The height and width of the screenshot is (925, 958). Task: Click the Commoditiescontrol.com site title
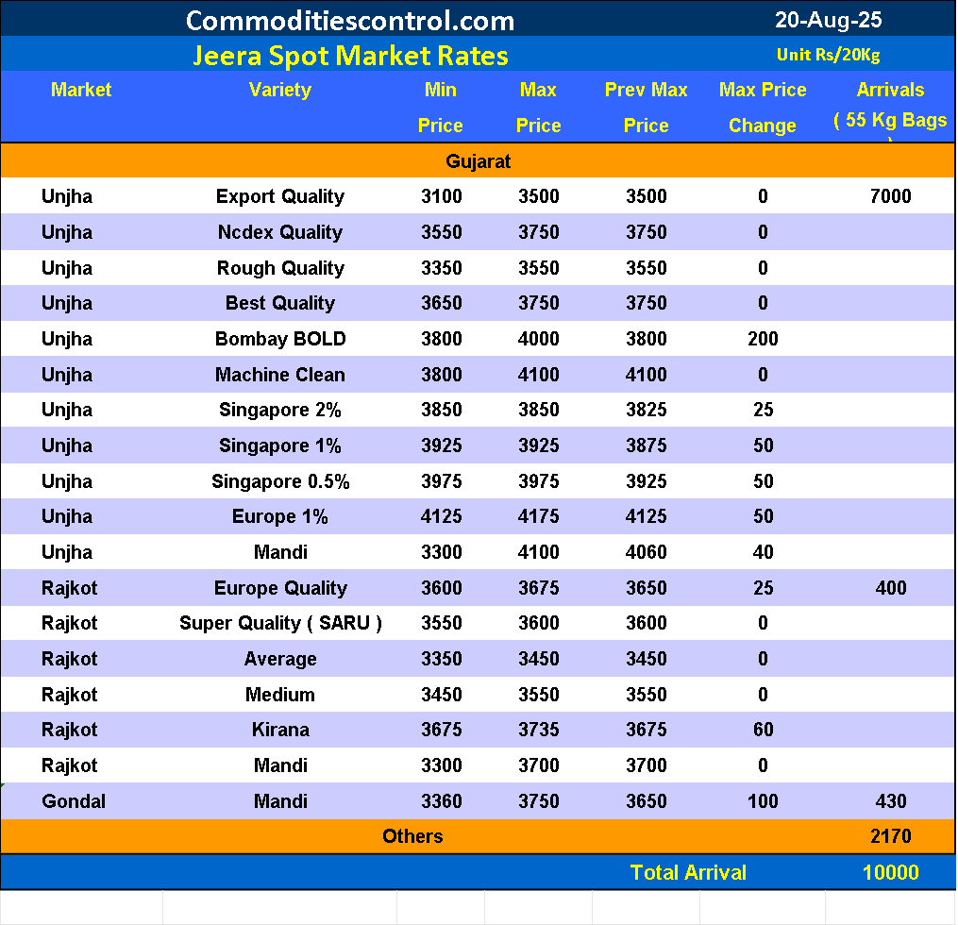coord(350,20)
